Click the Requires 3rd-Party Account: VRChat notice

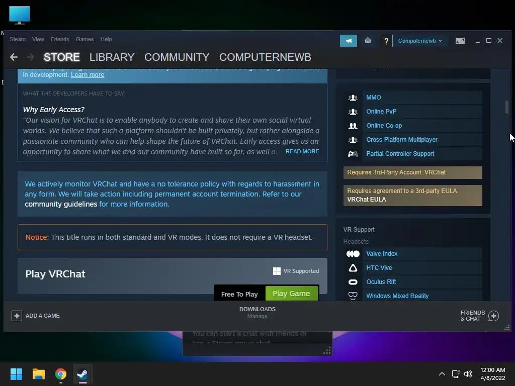pos(412,172)
